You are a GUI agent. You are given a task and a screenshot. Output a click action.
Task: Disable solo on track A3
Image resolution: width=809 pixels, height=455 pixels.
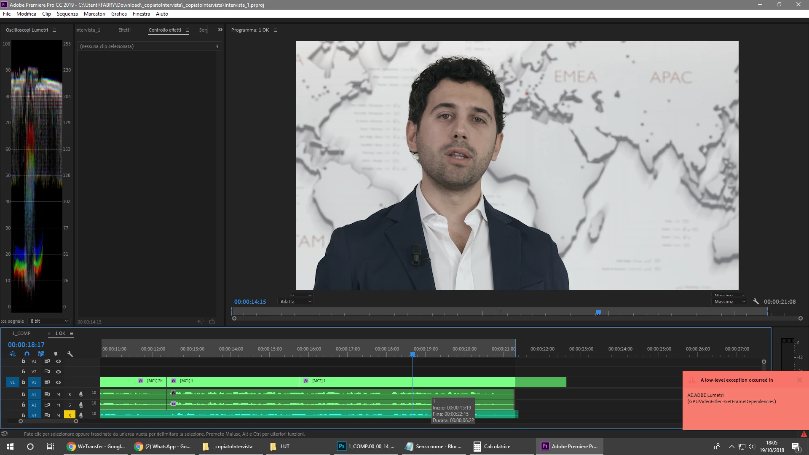(70, 415)
